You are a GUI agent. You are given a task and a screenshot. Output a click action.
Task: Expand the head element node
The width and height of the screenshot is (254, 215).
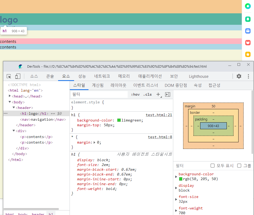click(x=10, y=96)
